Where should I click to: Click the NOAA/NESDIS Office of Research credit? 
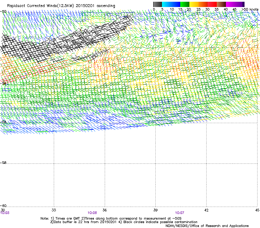click(207, 226)
